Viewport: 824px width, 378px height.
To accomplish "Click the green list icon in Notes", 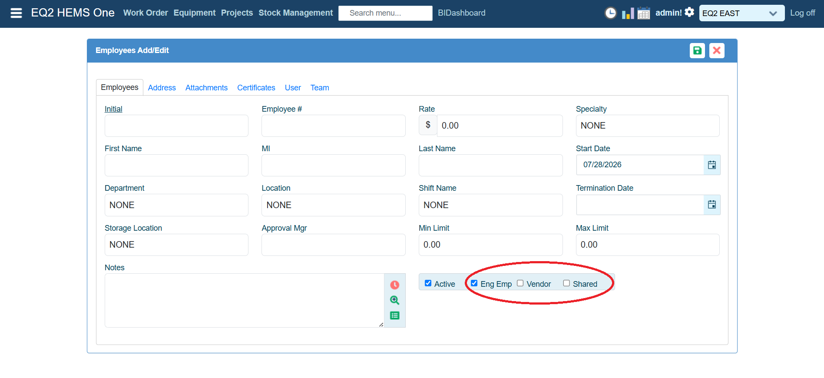I will coord(394,315).
